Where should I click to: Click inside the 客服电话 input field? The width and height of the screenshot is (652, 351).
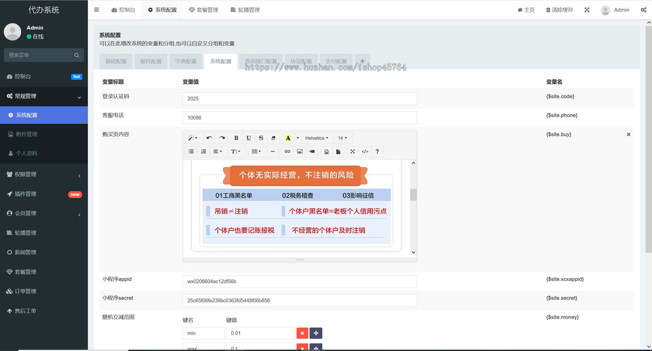[299, 117]
